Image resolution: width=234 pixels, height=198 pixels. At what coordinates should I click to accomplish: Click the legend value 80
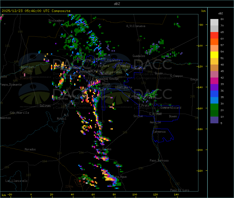click(222, 19)
